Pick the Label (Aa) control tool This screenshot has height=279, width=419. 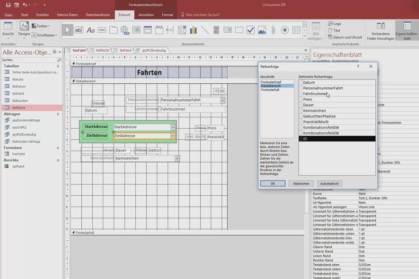pyautogui.click(x=90, y=30)
